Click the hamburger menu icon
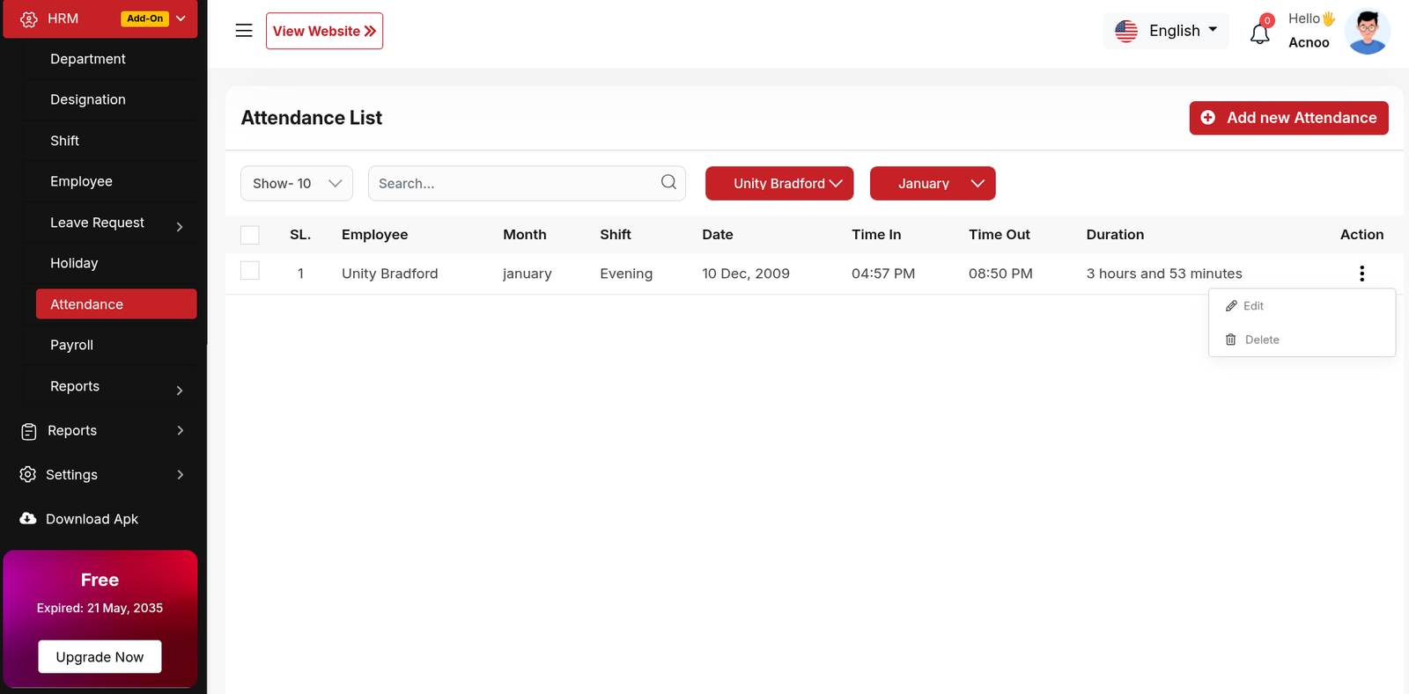The height and width of the screenshot is (694, 1409). 244,31
